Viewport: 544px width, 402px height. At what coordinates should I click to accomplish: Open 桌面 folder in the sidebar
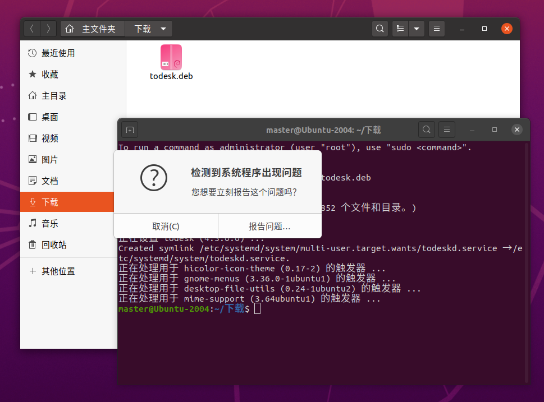pyautogui.click(x=69, y=117)
